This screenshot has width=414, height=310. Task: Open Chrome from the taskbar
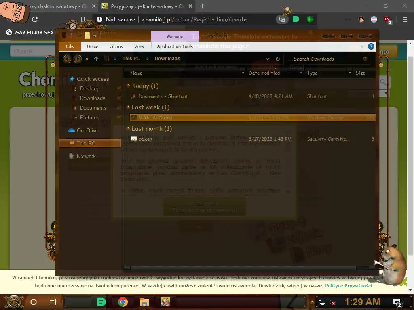tap(123, 302)
